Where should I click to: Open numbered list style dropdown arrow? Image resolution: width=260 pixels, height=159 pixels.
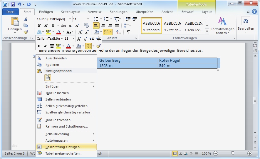pyautogui.click(x=111, y=19)
